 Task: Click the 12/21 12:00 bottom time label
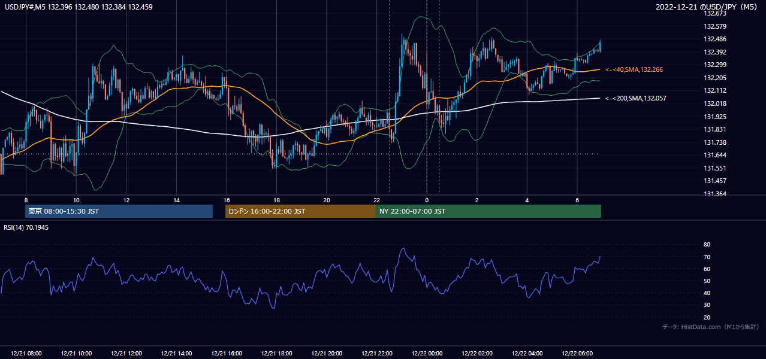(x=126, y=354)
